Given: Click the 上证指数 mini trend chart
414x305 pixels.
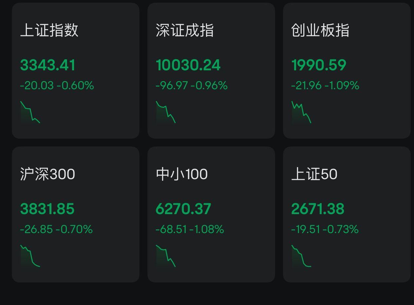Looking at the screenshot, I should pyautogui.click(x=30, y=112).
